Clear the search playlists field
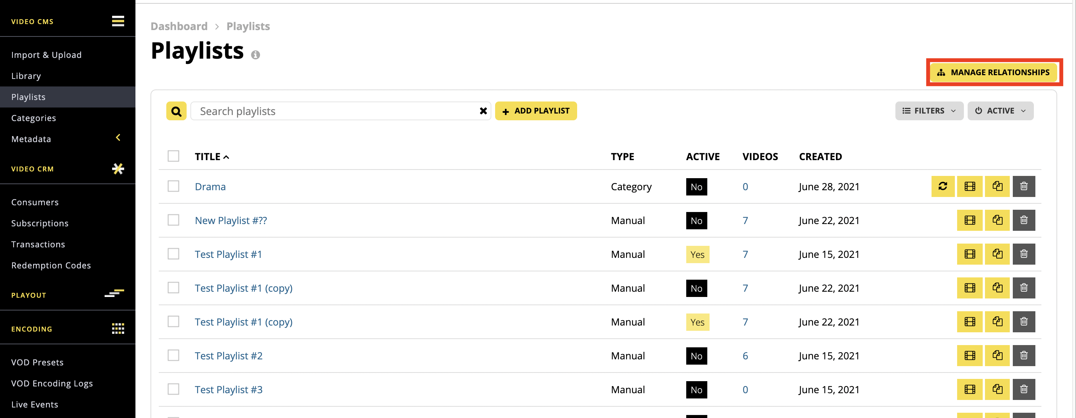Viewport: 1076px width, 418px height. tap(483, 111)
